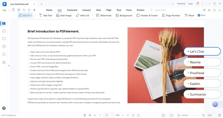Select the hand tool in the status bar

point(85,115)
